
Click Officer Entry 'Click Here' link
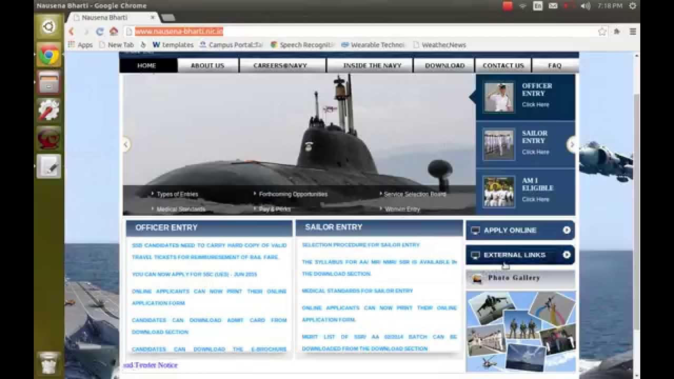(x=536, y=105)
